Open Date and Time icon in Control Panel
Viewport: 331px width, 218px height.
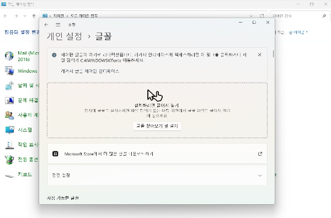pos(9,85)
